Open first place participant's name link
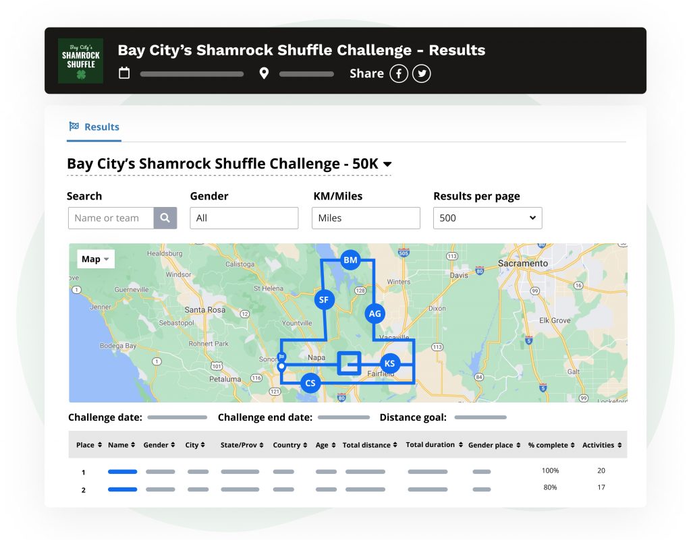The width and height of the screenshot is (691, 540). [122, 471]
